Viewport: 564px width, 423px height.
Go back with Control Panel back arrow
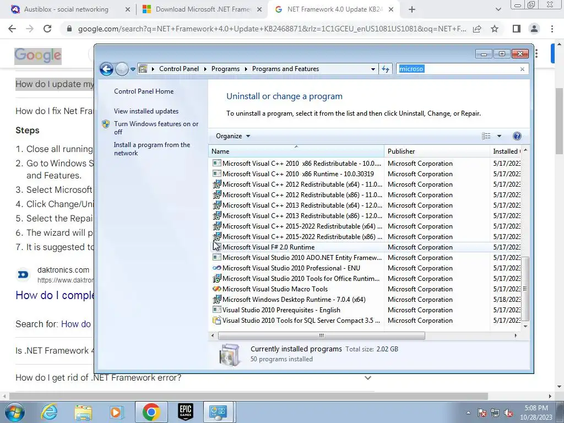106,69
